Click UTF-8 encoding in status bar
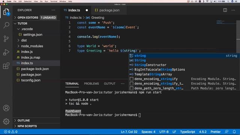The height and width of the screenshot is (135, 240). click(x=164, y=132)
